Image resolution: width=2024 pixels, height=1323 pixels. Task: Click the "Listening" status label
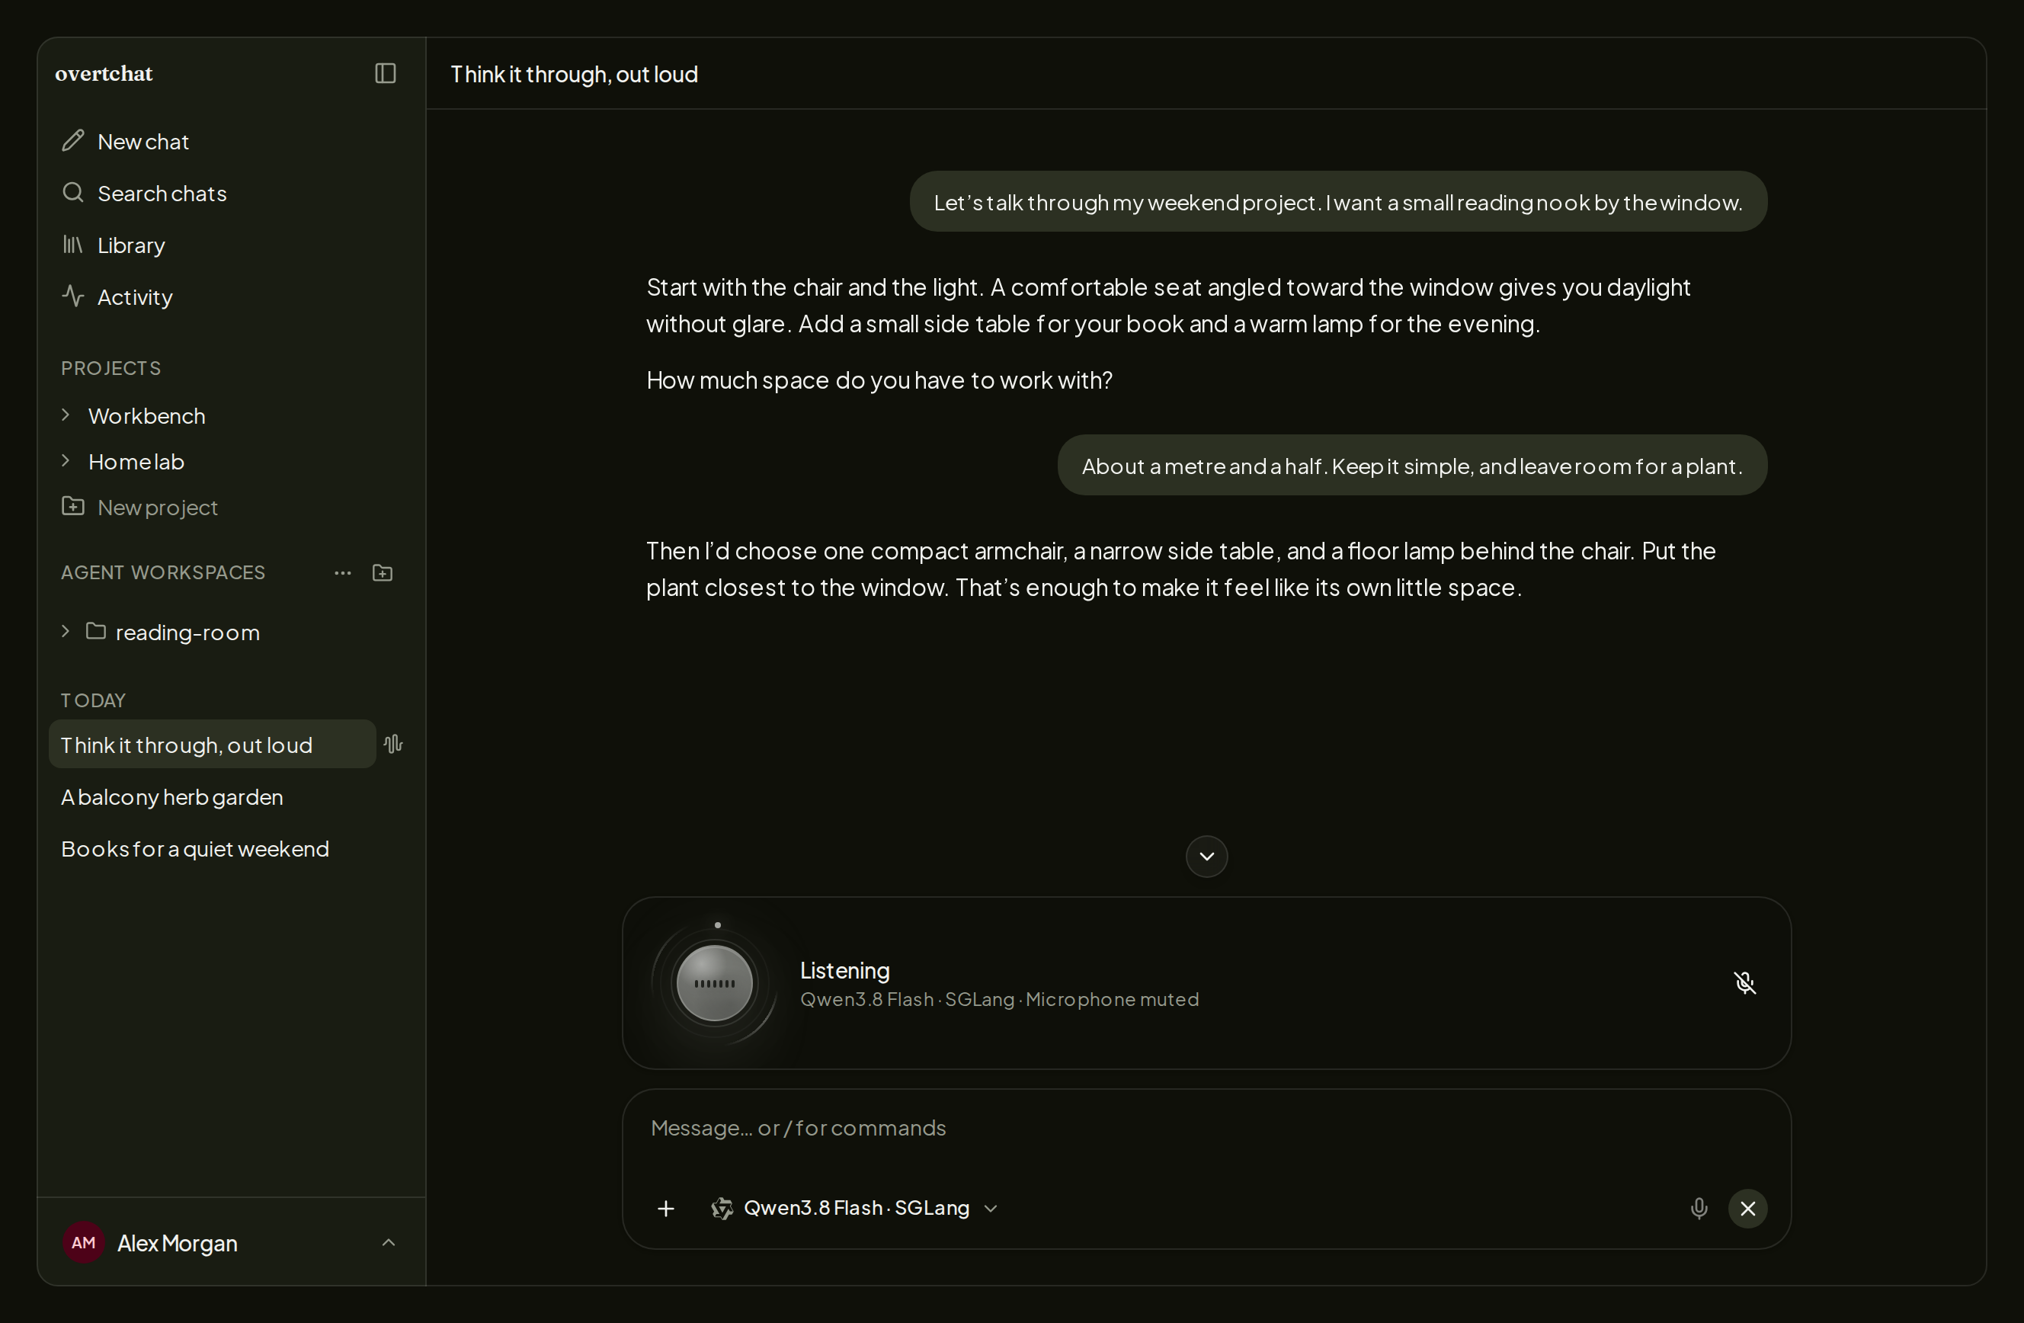pos(844,970)
